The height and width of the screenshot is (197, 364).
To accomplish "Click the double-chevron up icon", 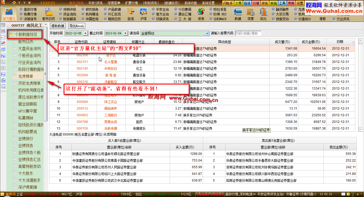I will [30, 3].
